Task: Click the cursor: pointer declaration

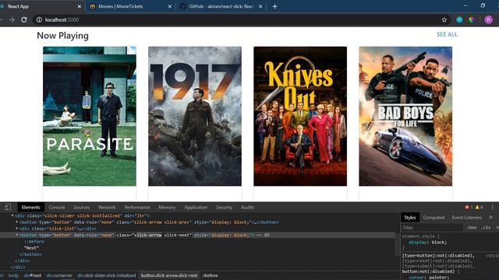Action: [429, 278]
